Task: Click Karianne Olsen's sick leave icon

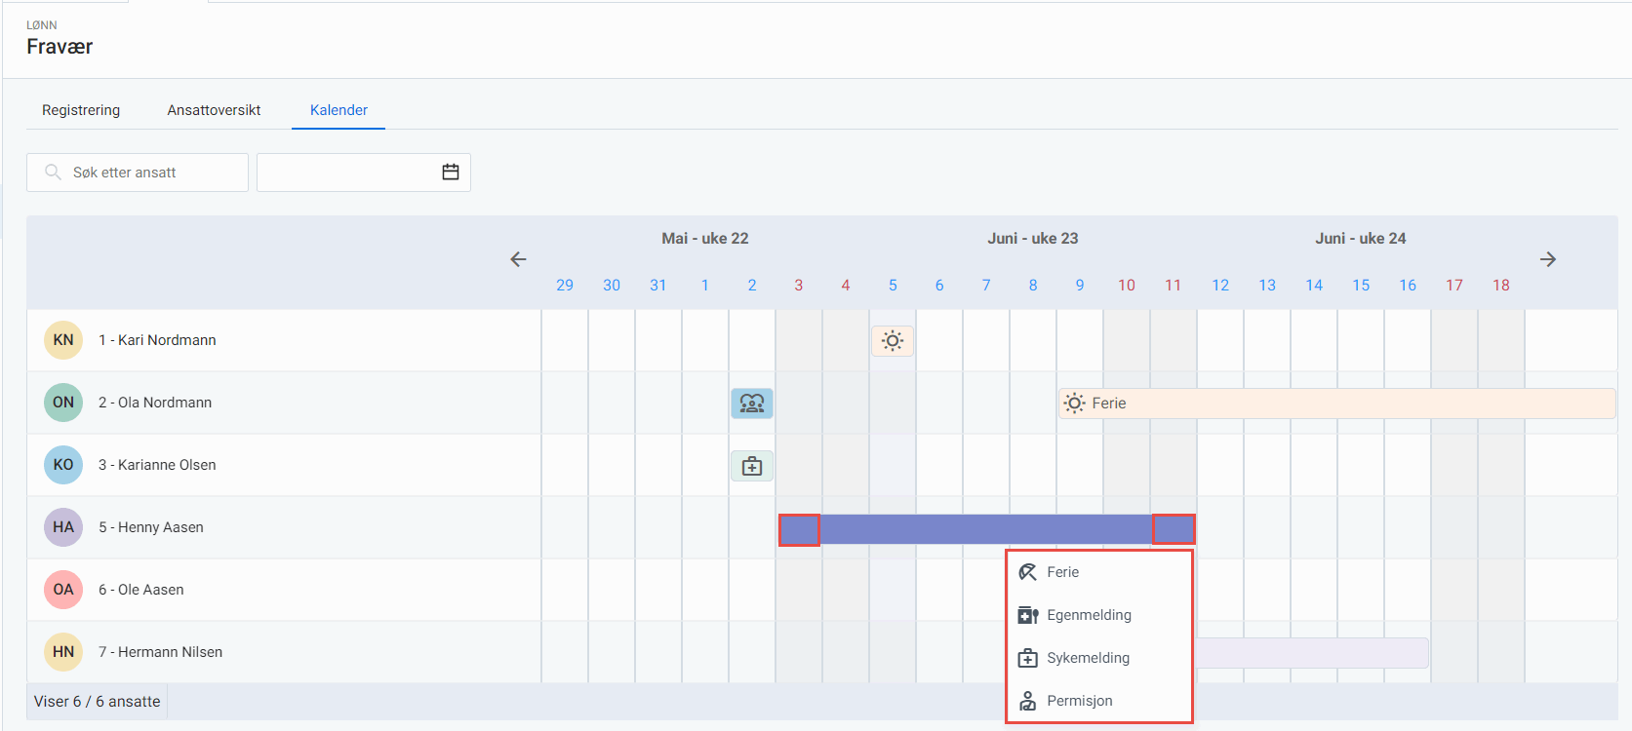Action: tap(752, 466)
